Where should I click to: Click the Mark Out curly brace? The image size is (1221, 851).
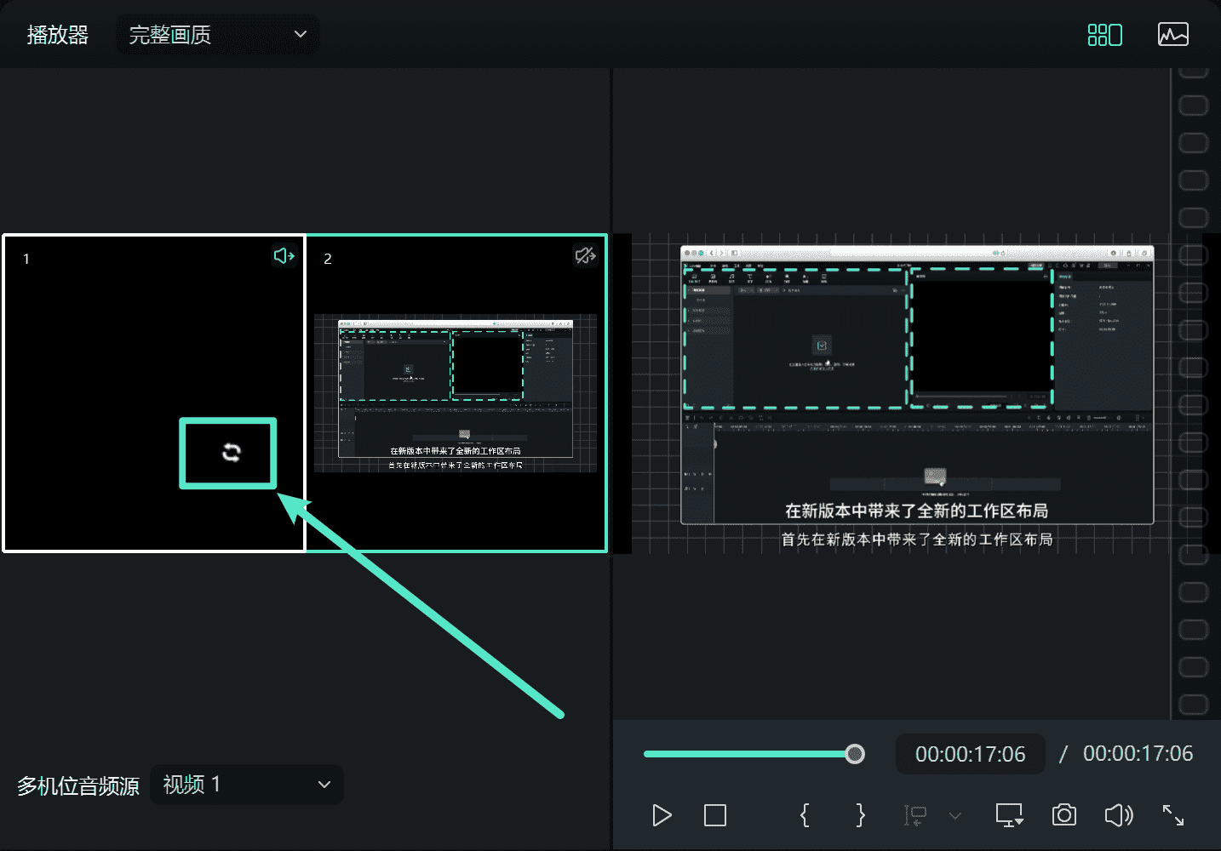click(860, 815)
